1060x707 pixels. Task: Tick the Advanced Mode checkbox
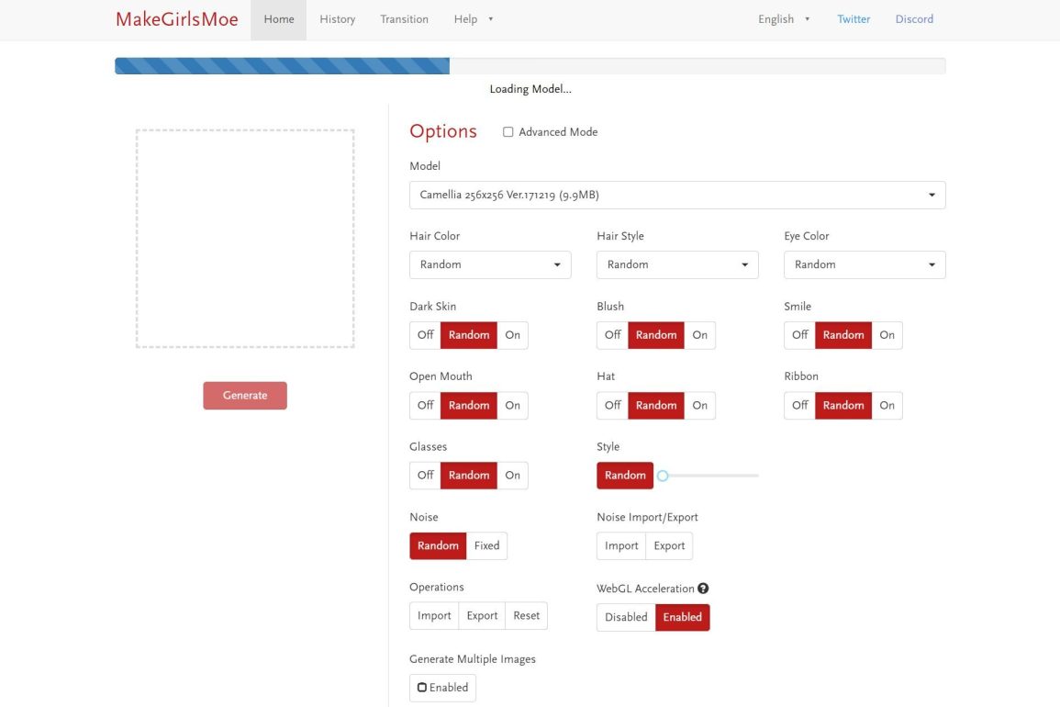[508, 132]
